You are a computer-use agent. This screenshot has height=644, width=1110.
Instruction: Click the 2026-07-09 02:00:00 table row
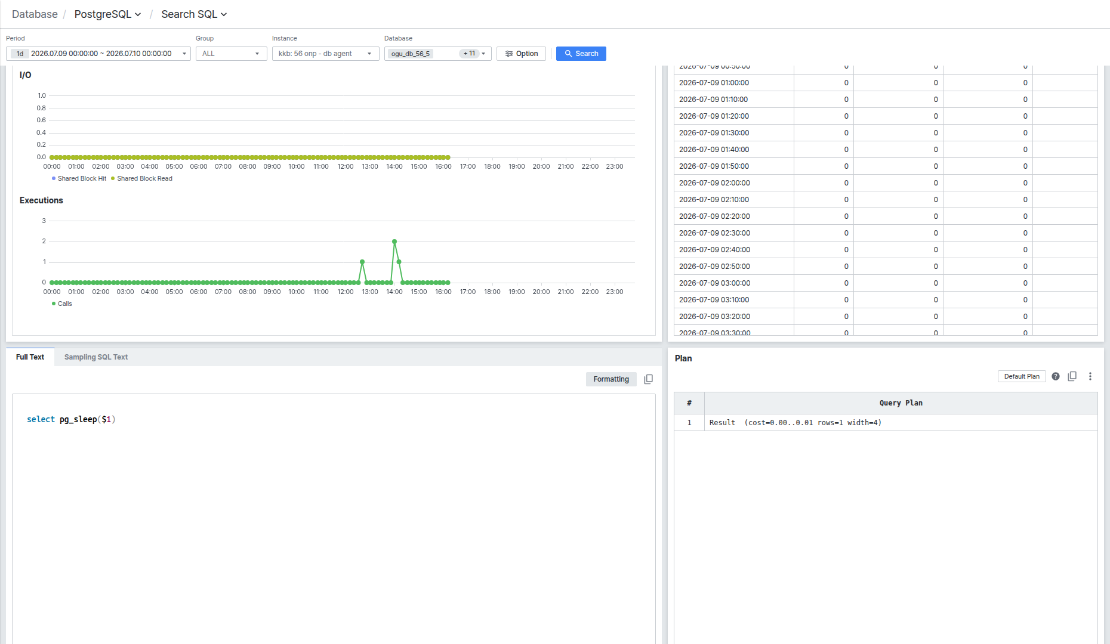click(x=886, y=183)
